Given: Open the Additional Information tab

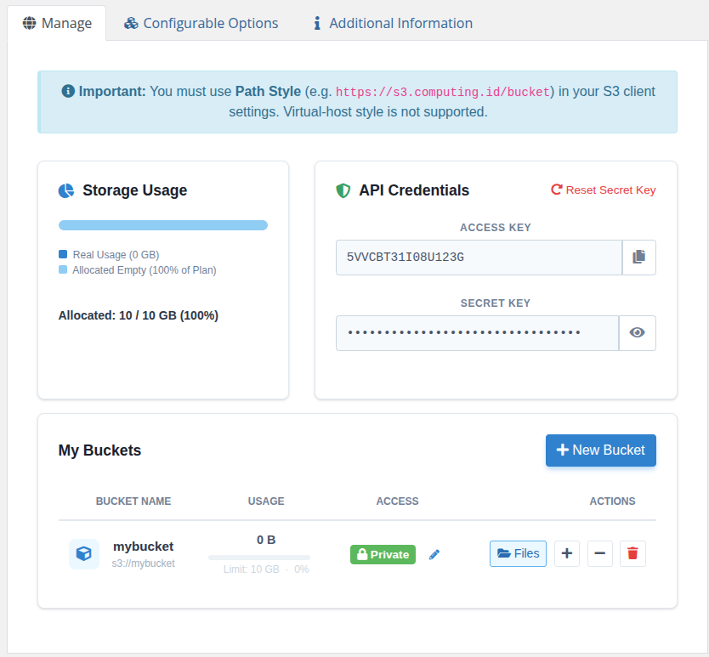Looking at the screenshot, I should click(x=391, y=23).
